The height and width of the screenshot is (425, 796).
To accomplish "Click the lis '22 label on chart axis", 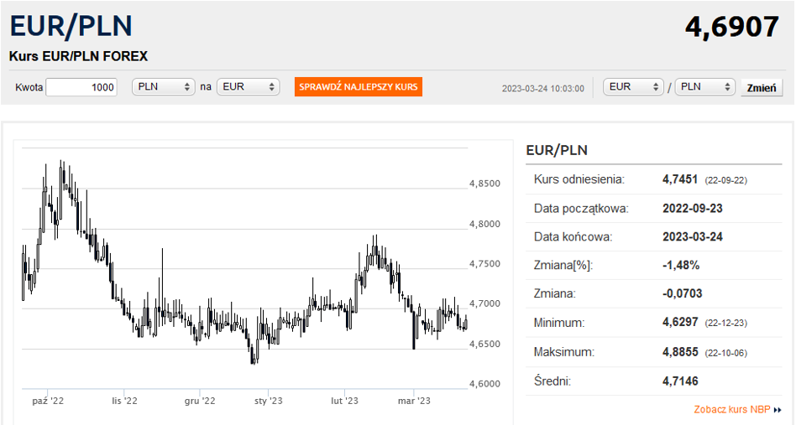I will (124, 401).
